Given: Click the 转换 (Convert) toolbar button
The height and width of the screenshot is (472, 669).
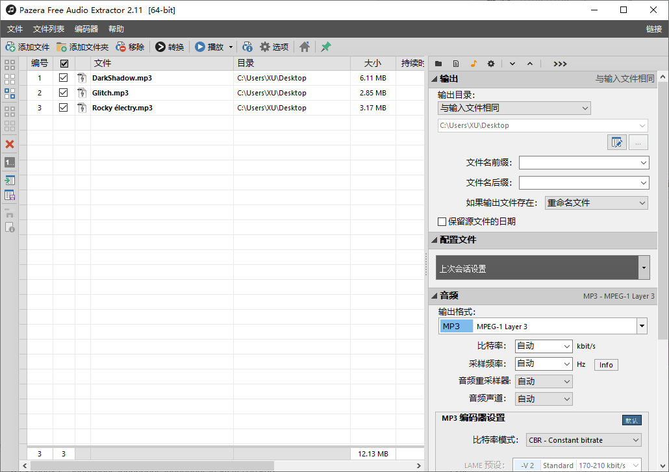Looking at the screenshot, I should coord(170,47).
